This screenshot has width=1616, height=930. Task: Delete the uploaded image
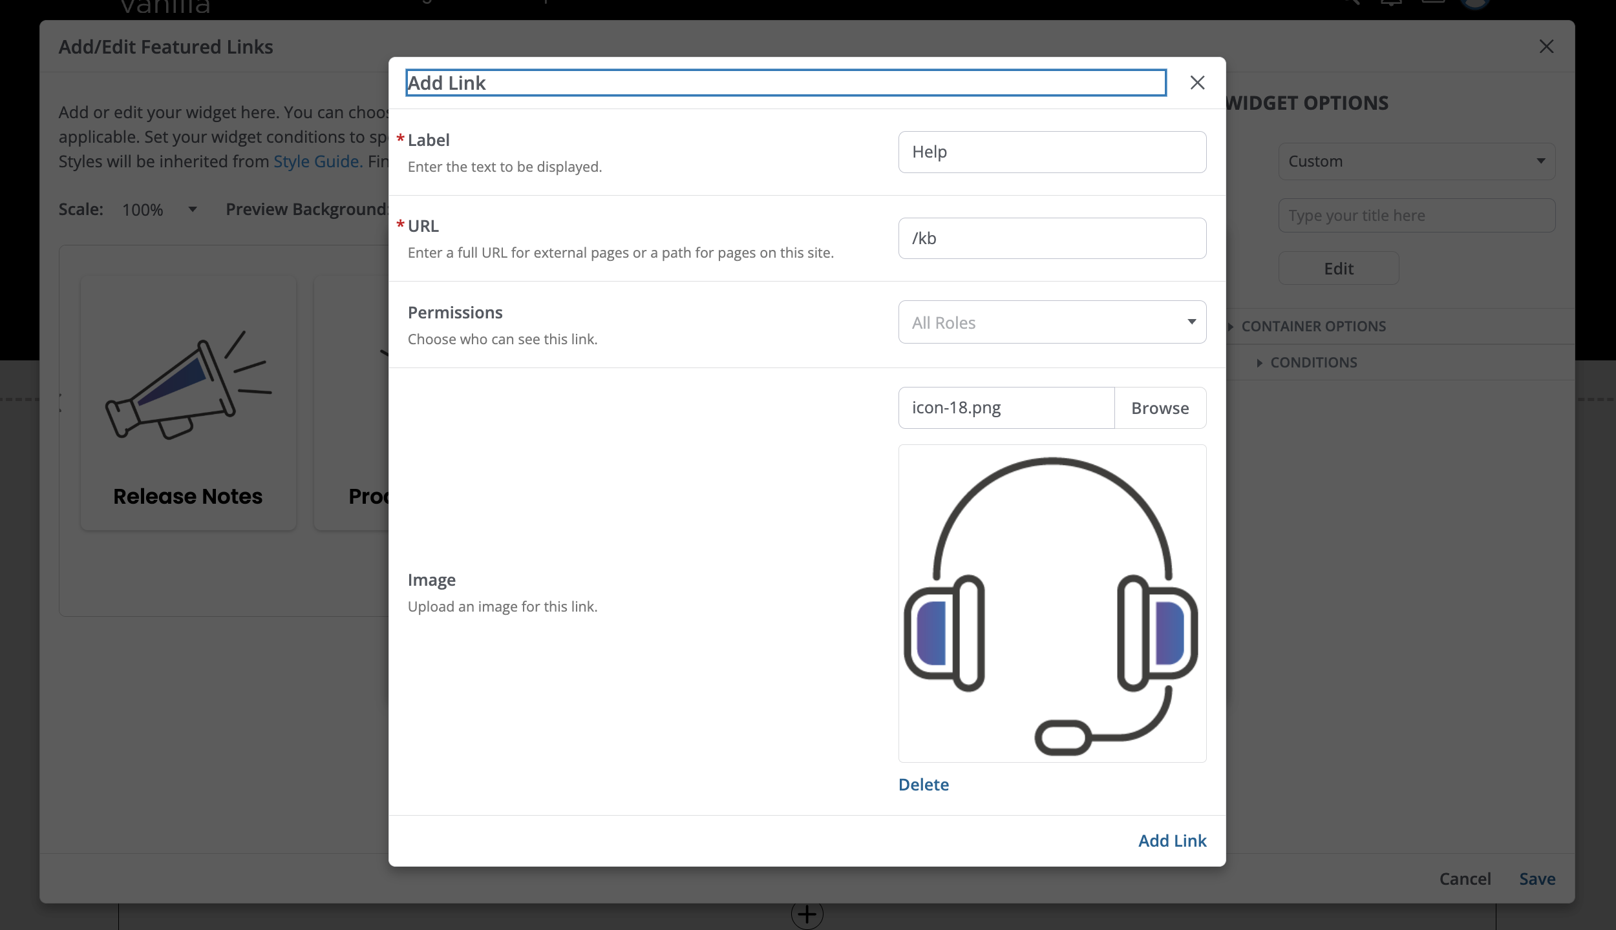click(x=923, y=785)
